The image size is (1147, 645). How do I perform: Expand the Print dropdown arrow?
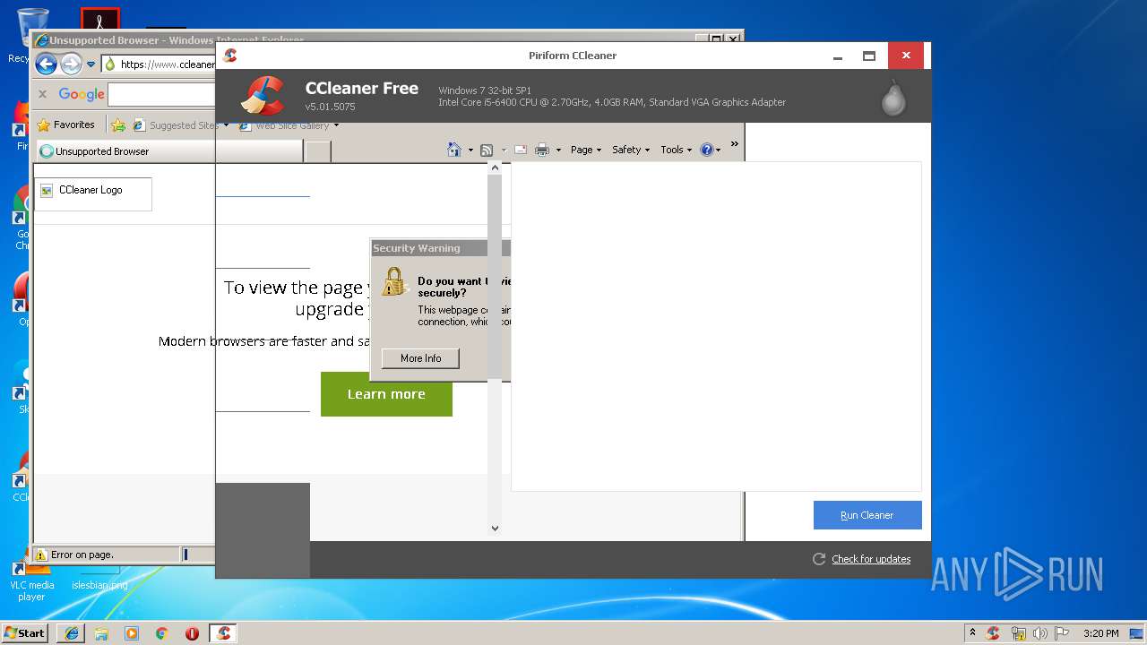click(x=558, y=150)
